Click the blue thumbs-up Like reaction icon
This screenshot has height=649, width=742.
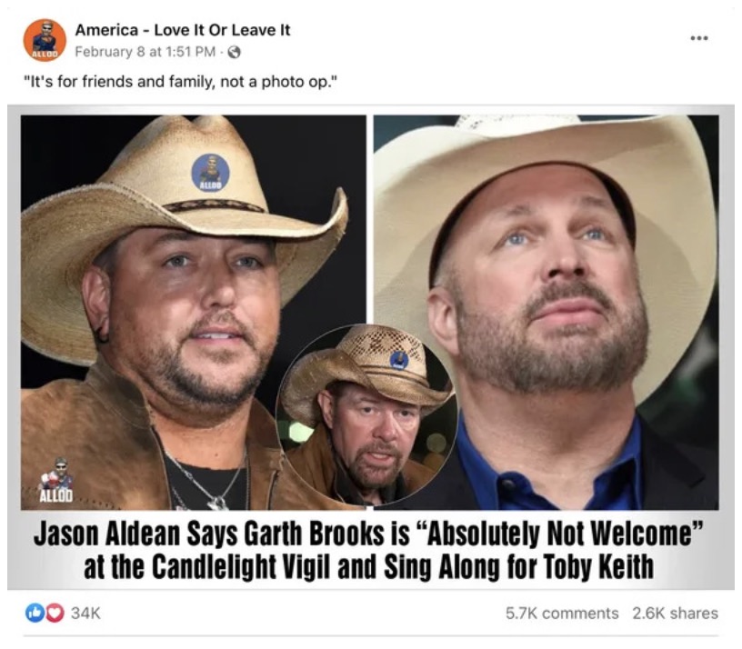coord(34,614)
